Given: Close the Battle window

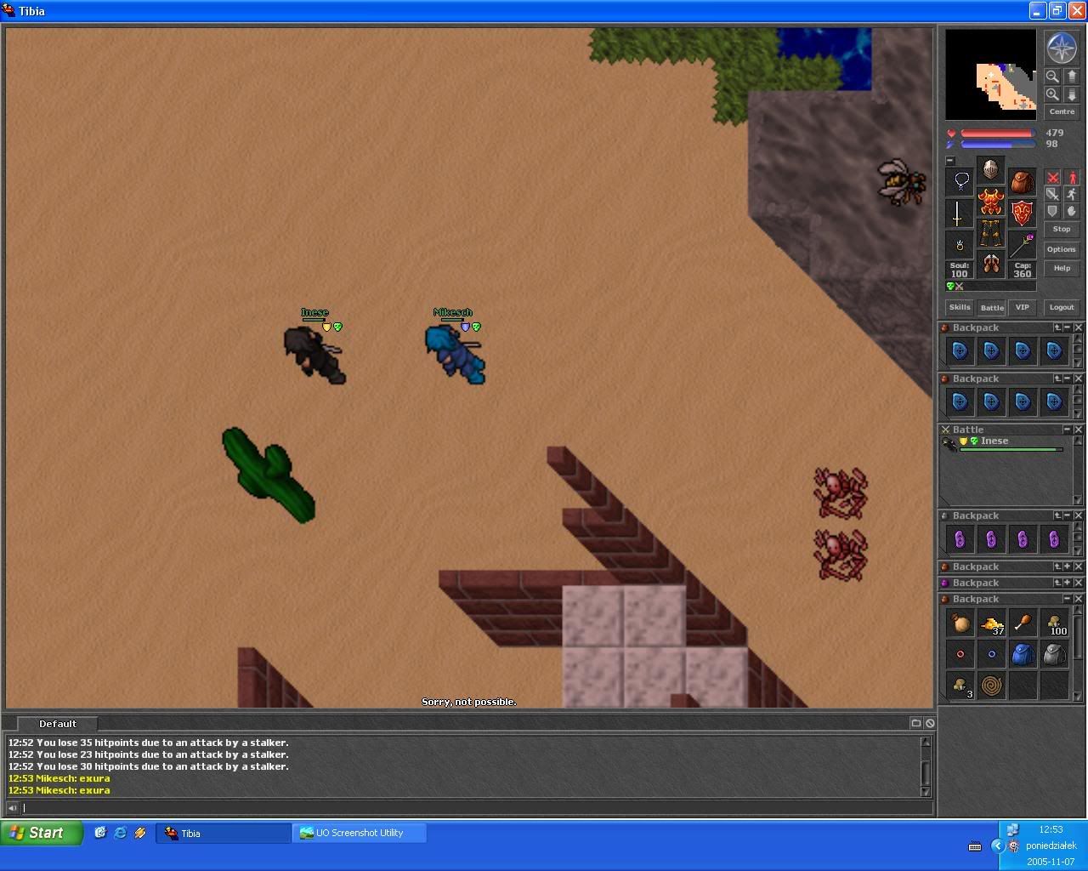Looking at the screenshot, I should 1079,430.
